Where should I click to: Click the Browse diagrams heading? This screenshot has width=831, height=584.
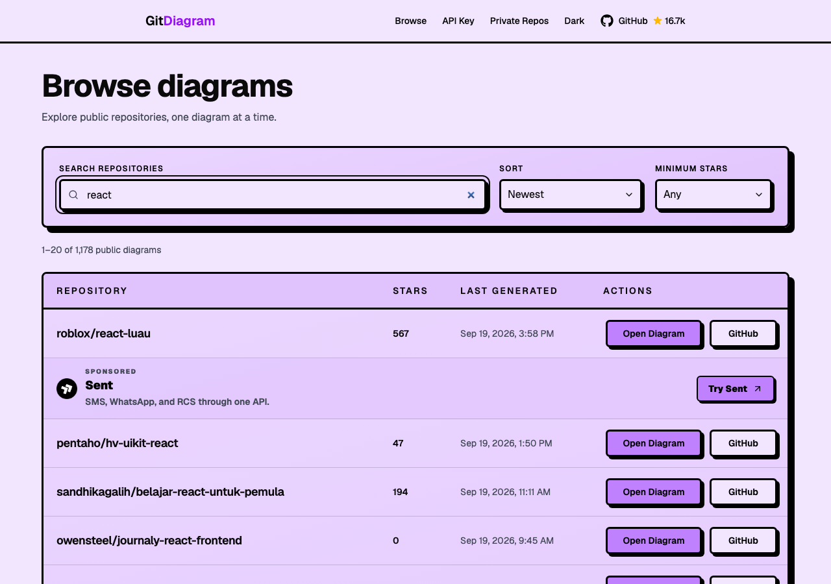pos(167,86)
